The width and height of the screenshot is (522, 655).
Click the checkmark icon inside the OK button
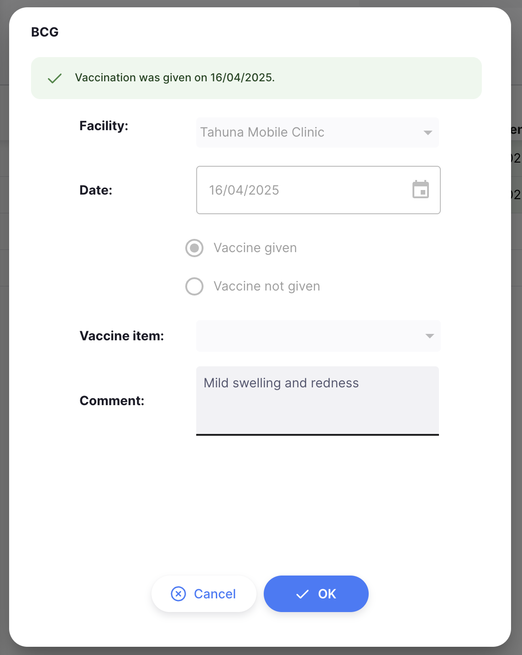coord(301,594)
